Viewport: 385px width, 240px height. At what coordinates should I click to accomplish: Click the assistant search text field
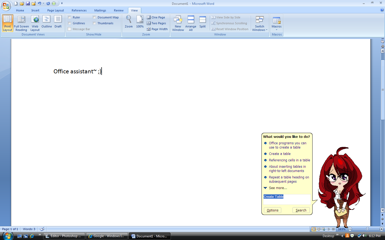coord(287,199)
